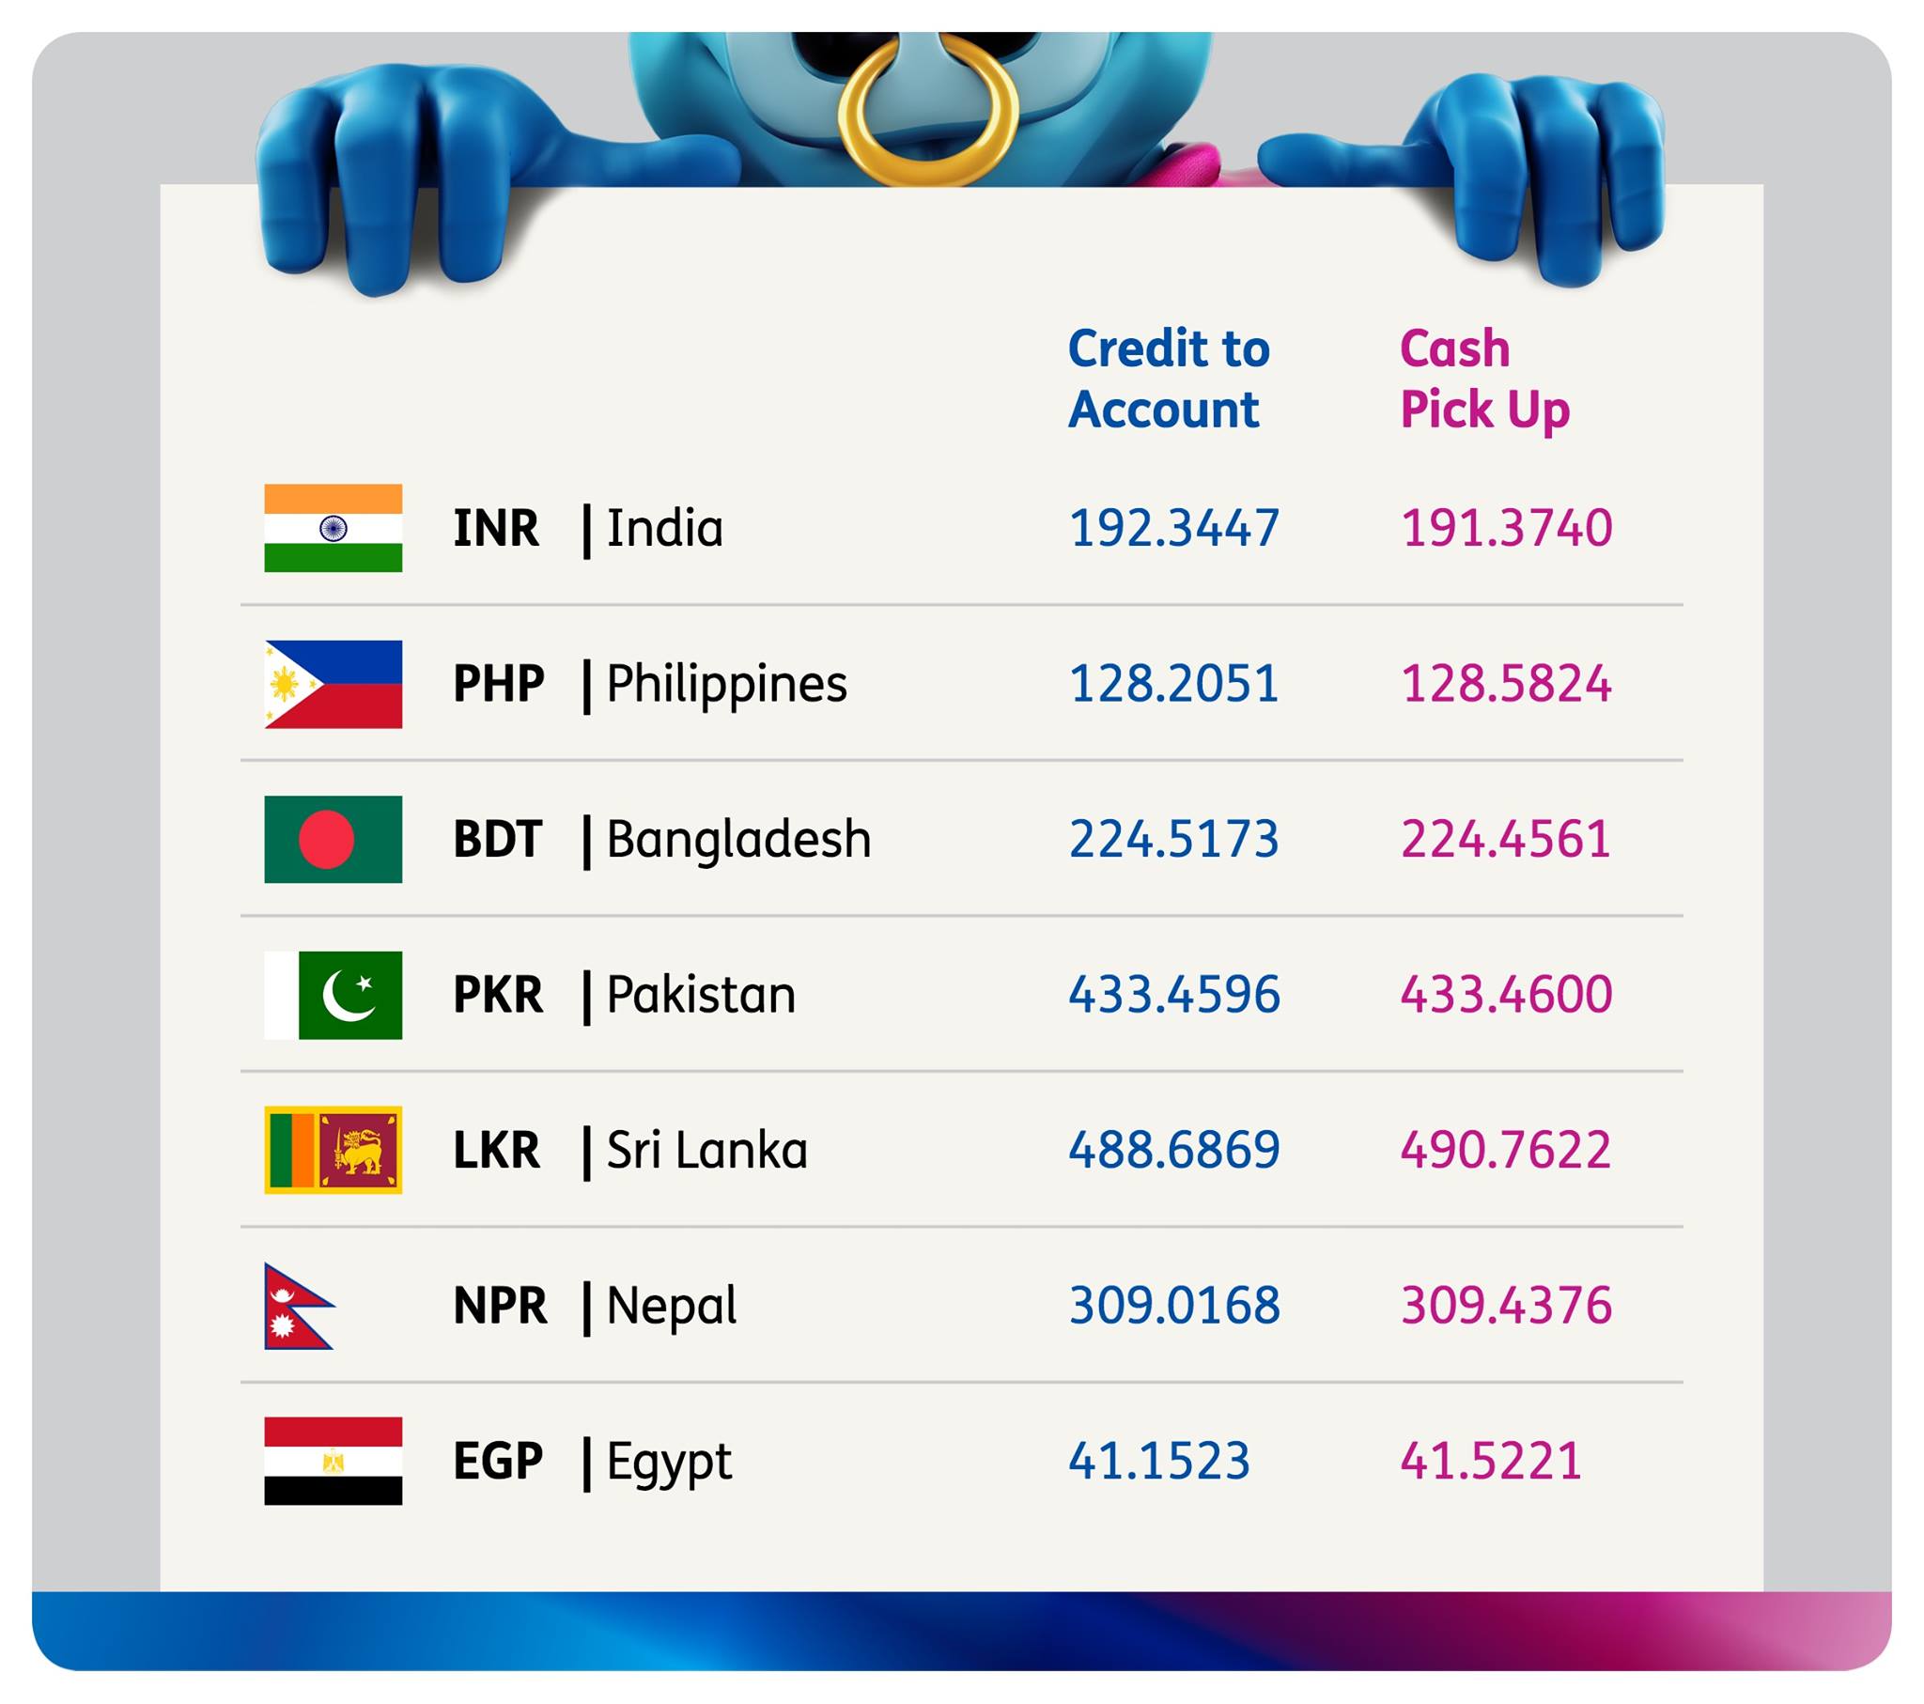Select the Pakistan flag icon
Viewport: 1924px width, 1704px height.
[x=334, y=995]
